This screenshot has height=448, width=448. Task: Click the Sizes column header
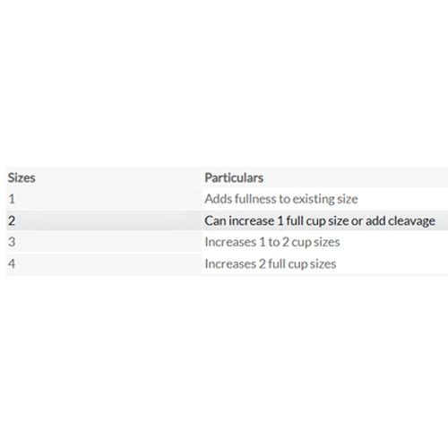[x=22, y=177]
